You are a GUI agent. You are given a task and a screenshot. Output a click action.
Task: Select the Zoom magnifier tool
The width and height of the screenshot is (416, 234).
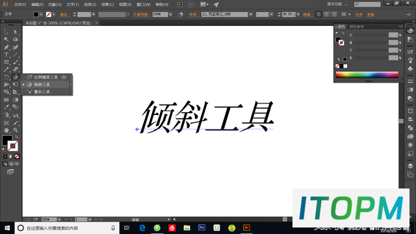click(x=16, y=130)
